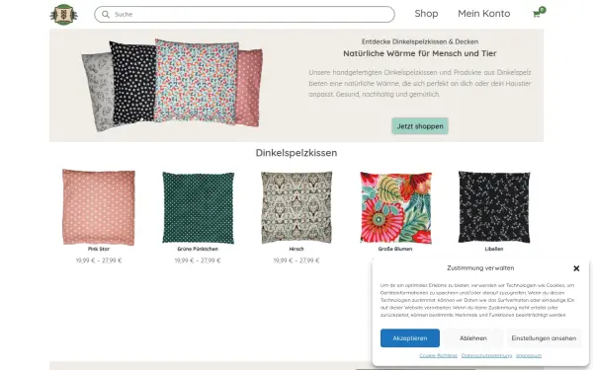Screen dimensions: 593x370
Task: Open the Hirsch pillow product image
Action: pos(296,207)
